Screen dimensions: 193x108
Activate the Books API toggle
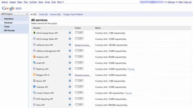pyautogui.click(x=79, y=81)
